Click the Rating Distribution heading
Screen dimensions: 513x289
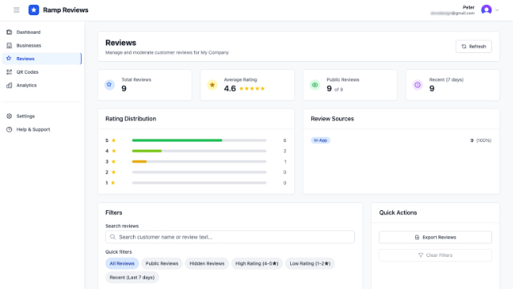(x=131, y=119)
